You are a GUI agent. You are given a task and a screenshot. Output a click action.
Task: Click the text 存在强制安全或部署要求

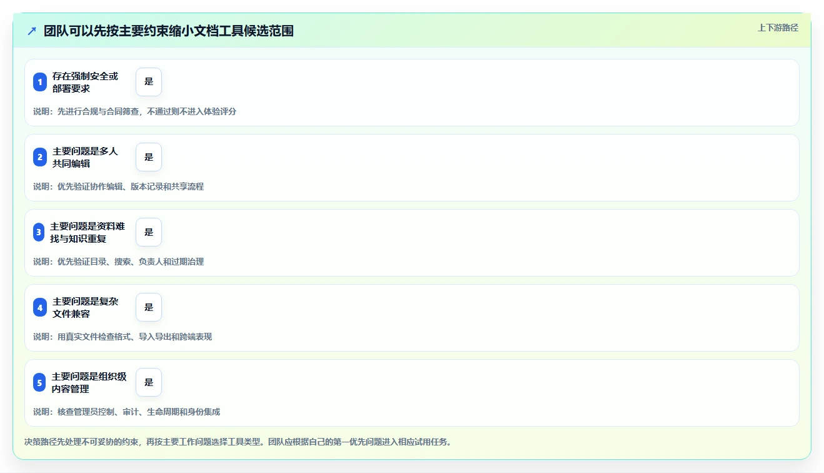pyautogui.click(x=85, y=82)
